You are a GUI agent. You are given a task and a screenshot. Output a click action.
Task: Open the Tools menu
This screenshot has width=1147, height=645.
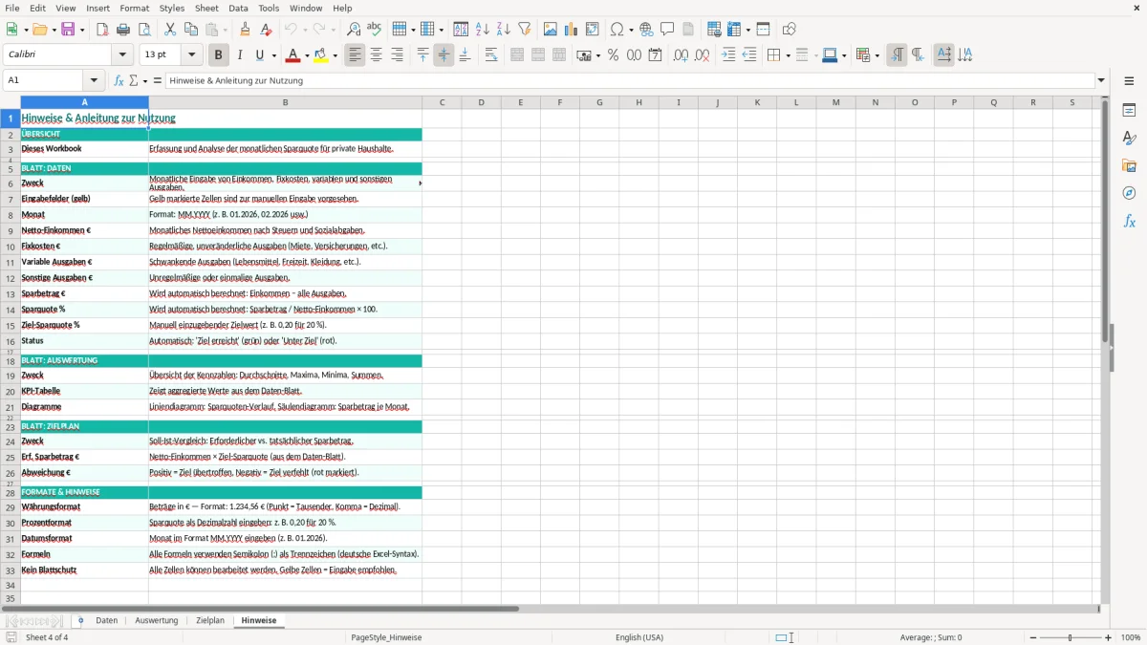click(269, 8)
